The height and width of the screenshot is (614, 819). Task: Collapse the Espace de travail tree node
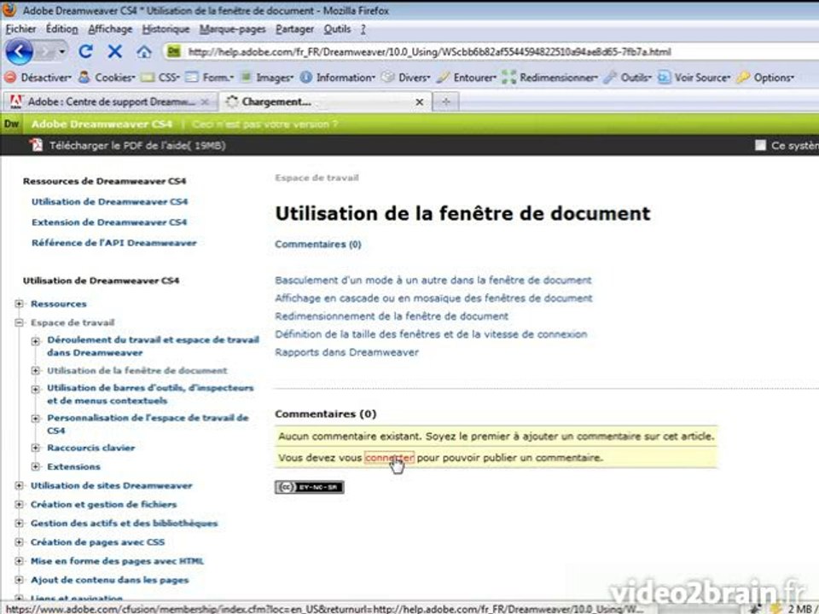[x=20, y=322]
